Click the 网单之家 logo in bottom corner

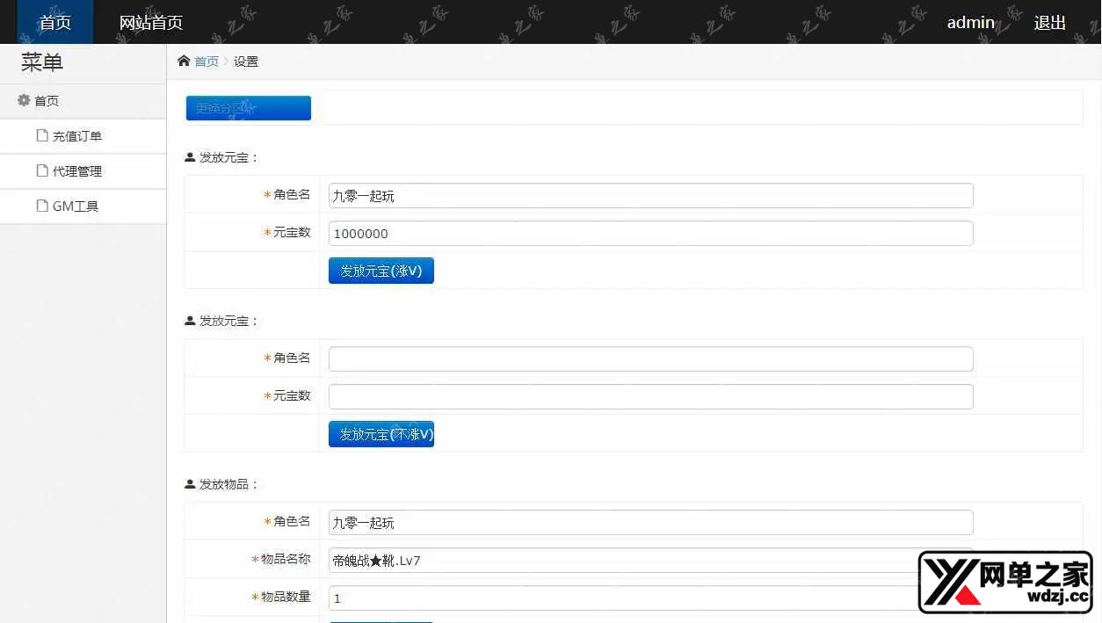click(x=1005, y=582)
